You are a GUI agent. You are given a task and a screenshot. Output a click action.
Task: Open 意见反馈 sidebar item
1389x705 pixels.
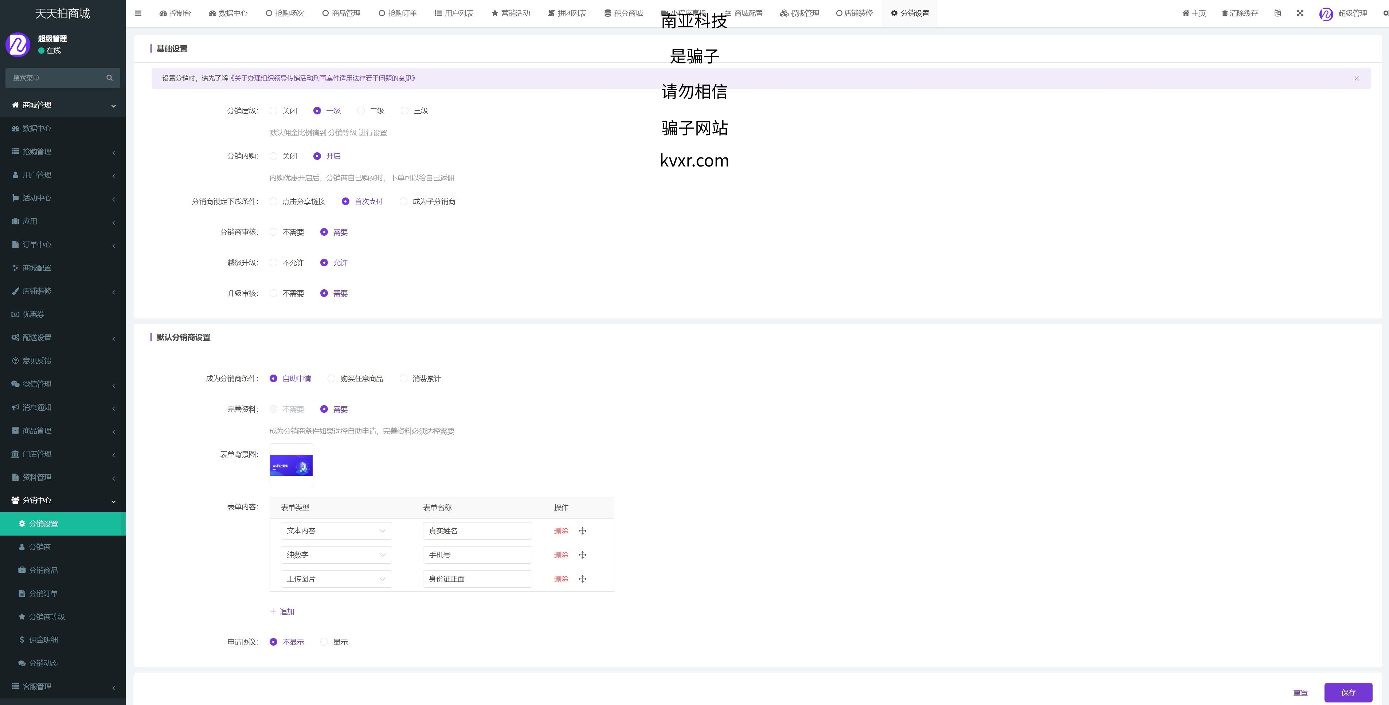(x=63, y=361)
